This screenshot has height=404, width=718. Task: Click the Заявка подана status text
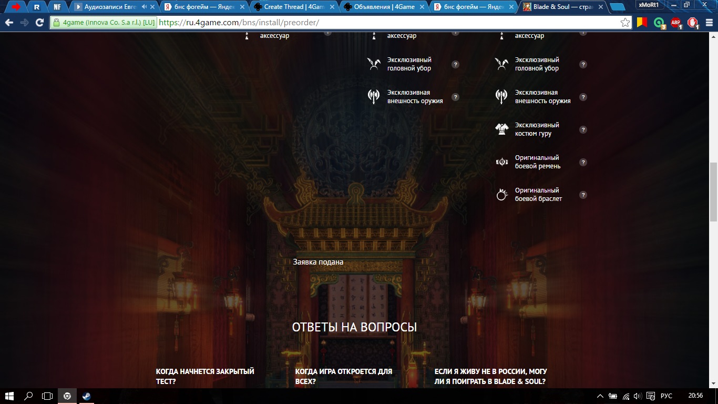(x=318, y=262)
